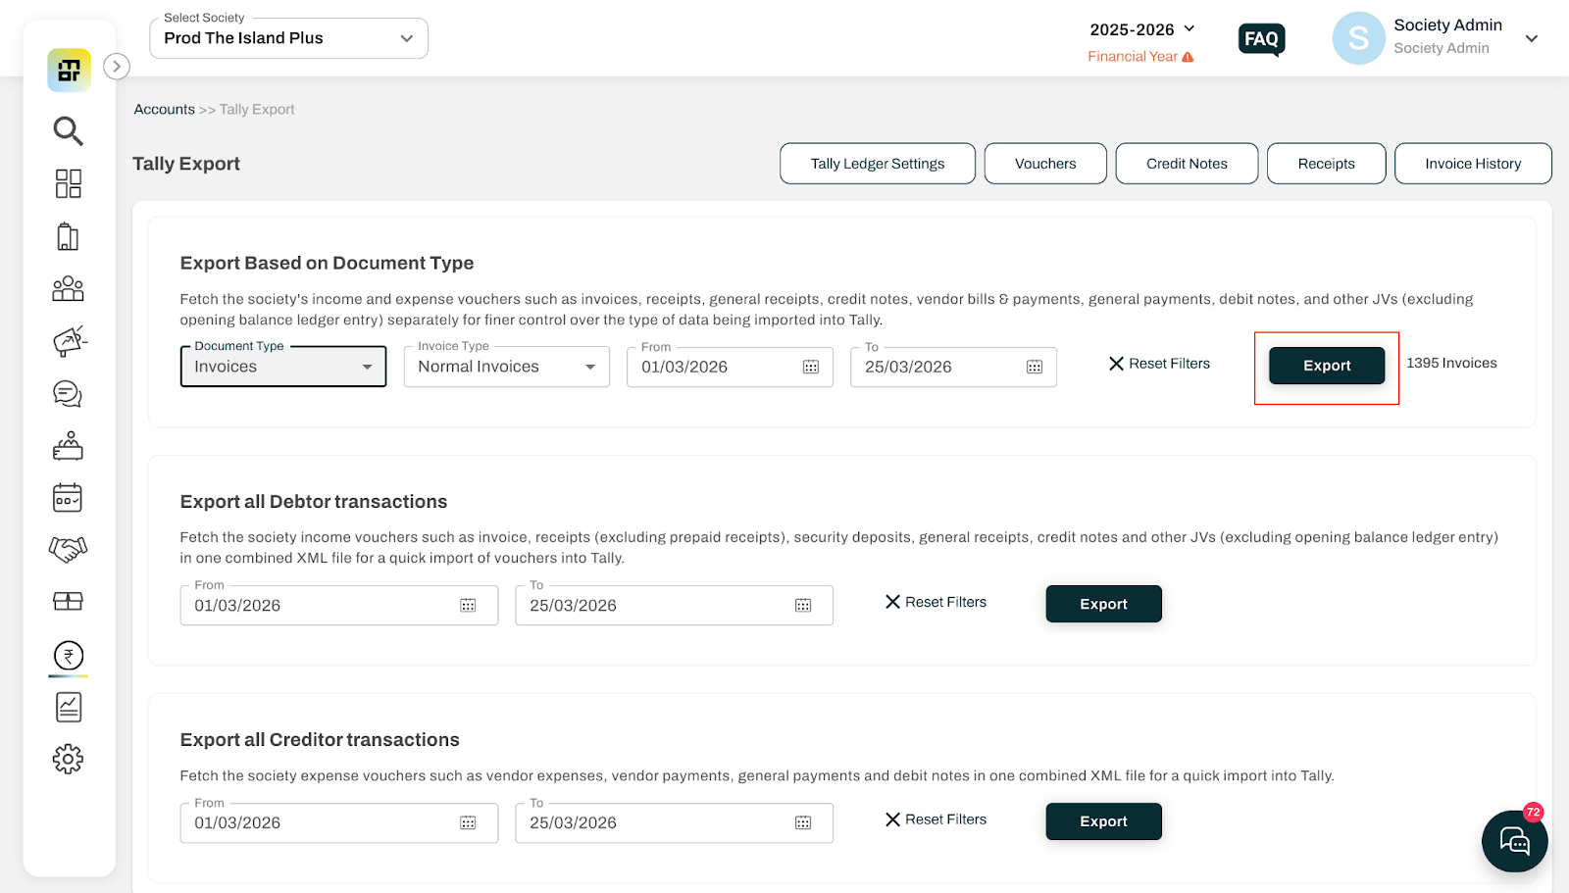The height and width of the screenshot is (893, 1569).
Task: Click the Financial Year warning icon
Action: pos(1188,57)
